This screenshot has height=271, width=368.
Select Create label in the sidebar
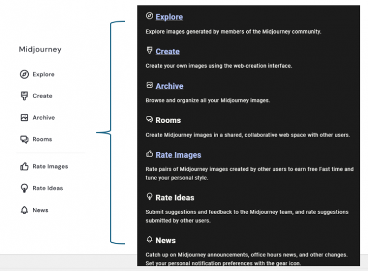[x=42, y=96]
